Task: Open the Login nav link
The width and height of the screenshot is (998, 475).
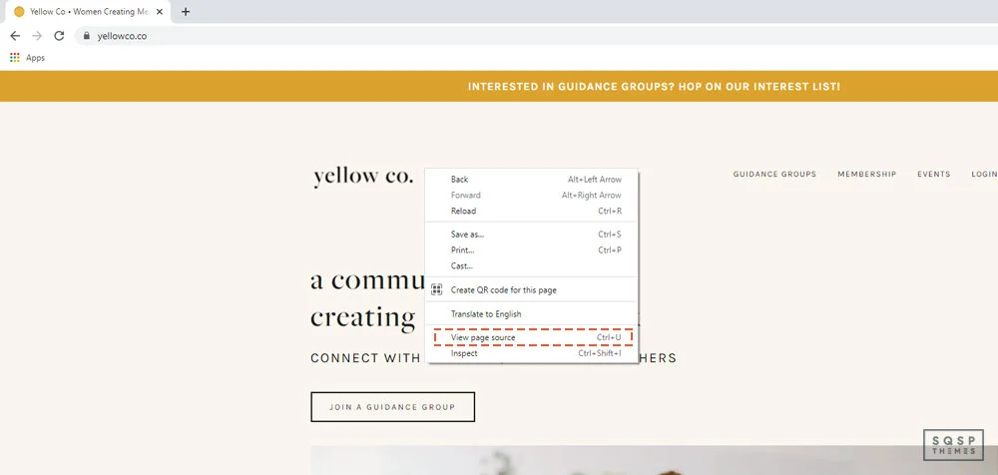Action: (x=984, y=174)
